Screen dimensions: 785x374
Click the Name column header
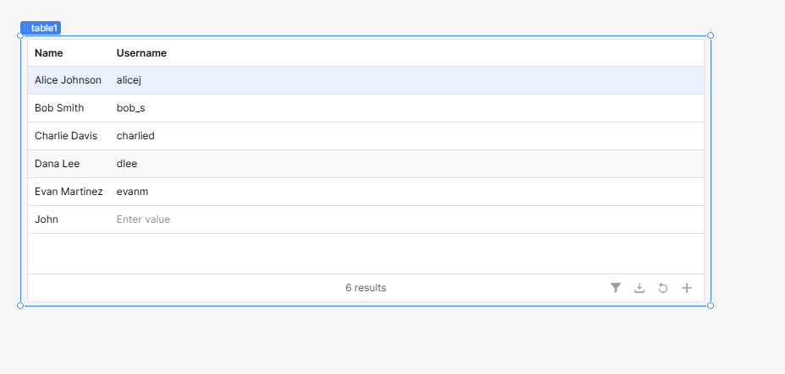49,53
